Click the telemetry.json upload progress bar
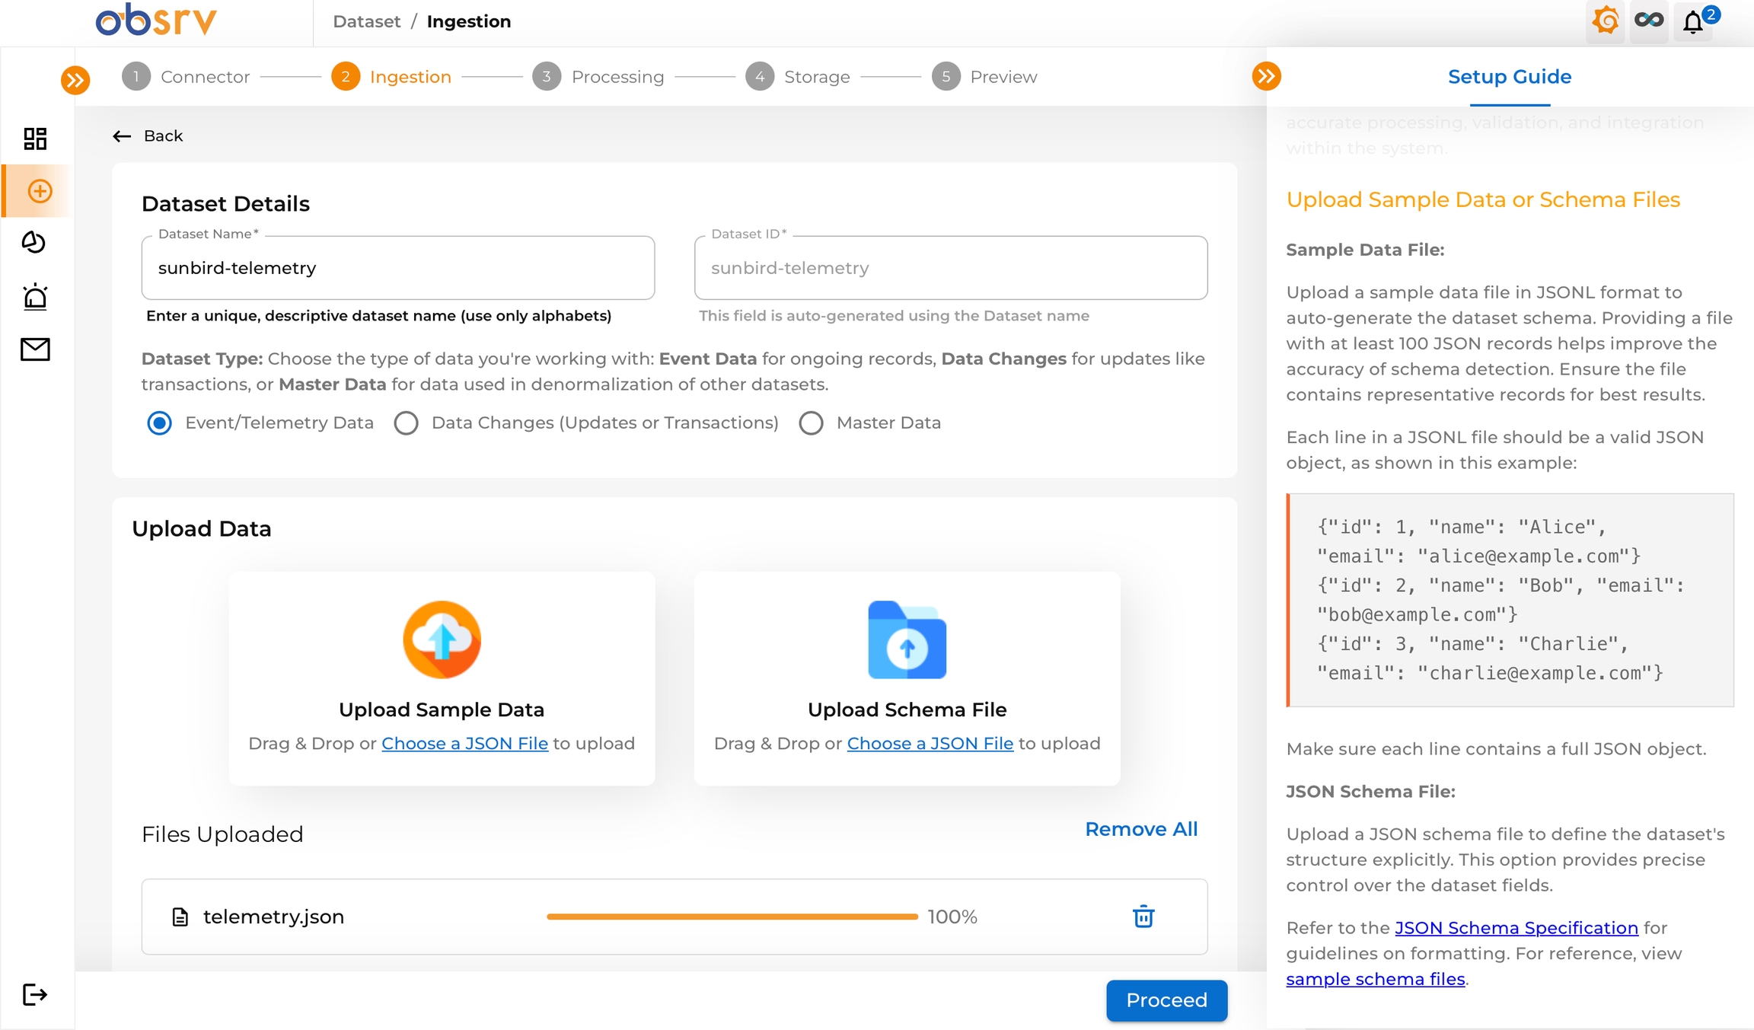The image size is (1754, 1030). coord(732,917)
